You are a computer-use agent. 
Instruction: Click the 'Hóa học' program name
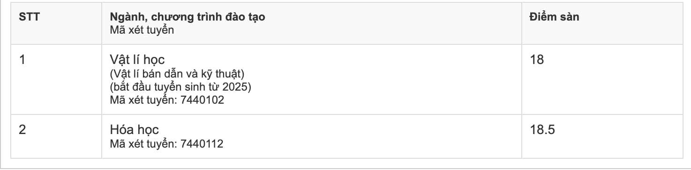(134, 129)
